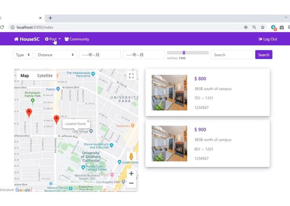Click the USC Village map pin

click(x=91, y=131)
